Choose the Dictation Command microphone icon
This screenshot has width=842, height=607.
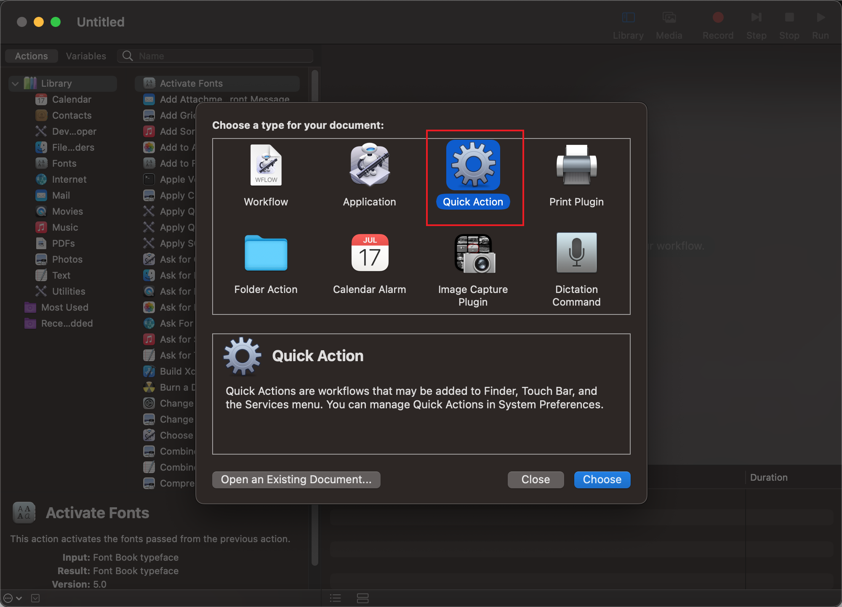576,253
